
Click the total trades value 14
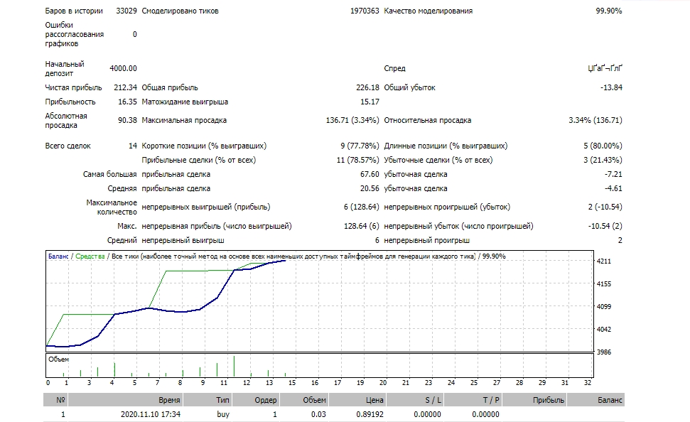(132, 146)
